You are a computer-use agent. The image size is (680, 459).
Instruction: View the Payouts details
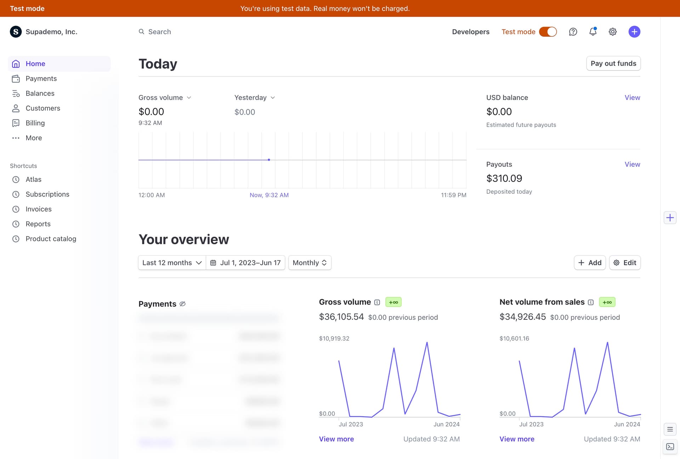[x=632, y=164]
